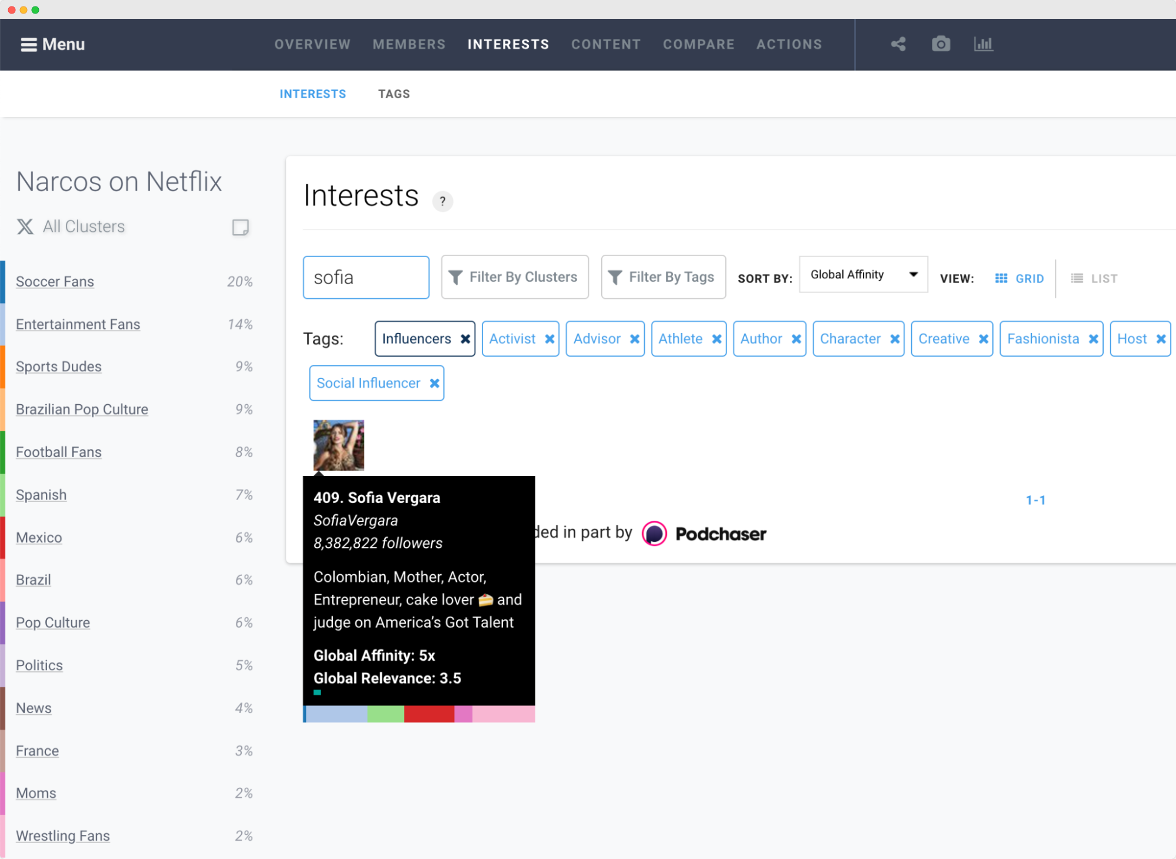Remove the Athlete tag
1176x859 pixels.
[x=717, y=339]
